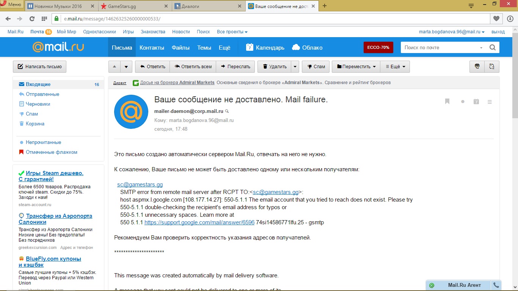Open Новости link in top bar
The width and height of the screenshot is (518, 291).
coord(181,32)
